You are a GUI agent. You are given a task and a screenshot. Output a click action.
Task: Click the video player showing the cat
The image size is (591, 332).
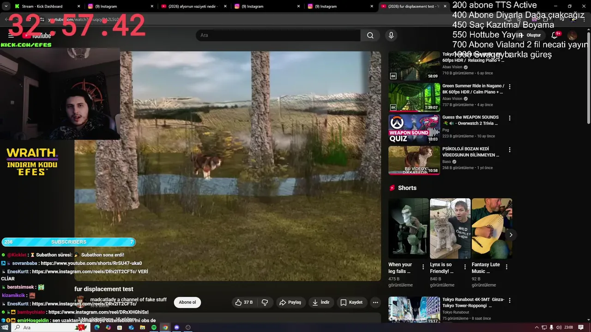(228, 166)
